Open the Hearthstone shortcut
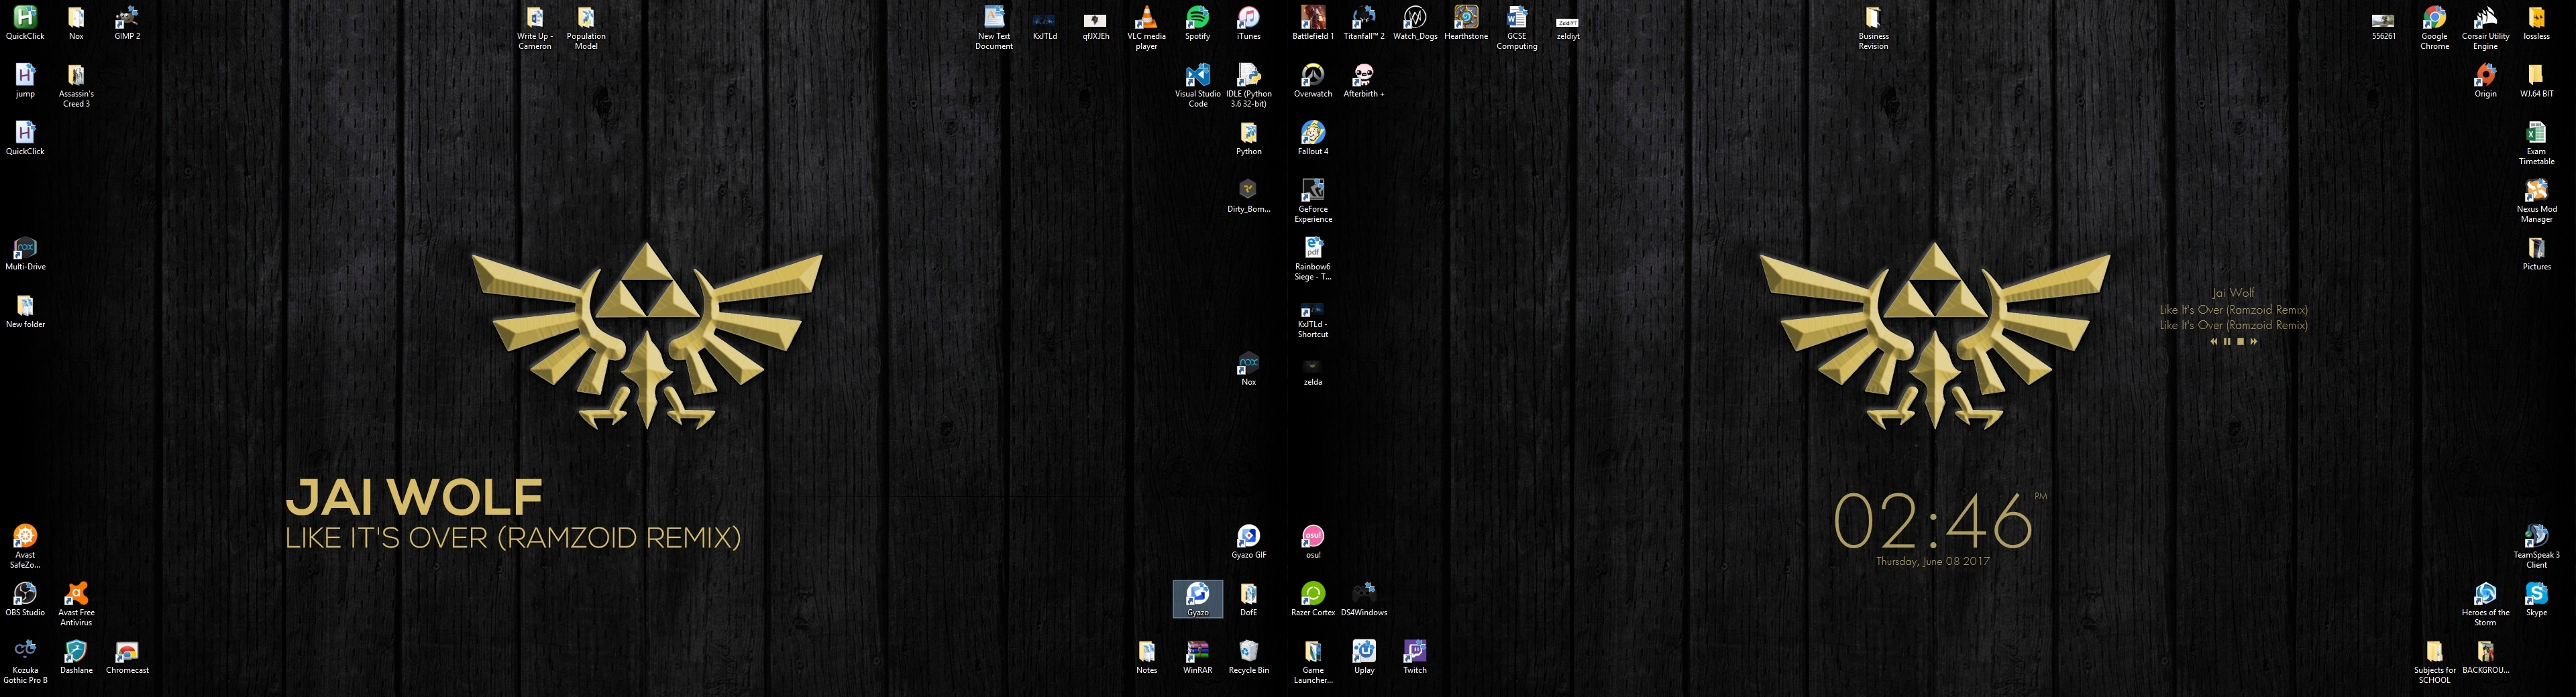 [x=1465, y=23]
